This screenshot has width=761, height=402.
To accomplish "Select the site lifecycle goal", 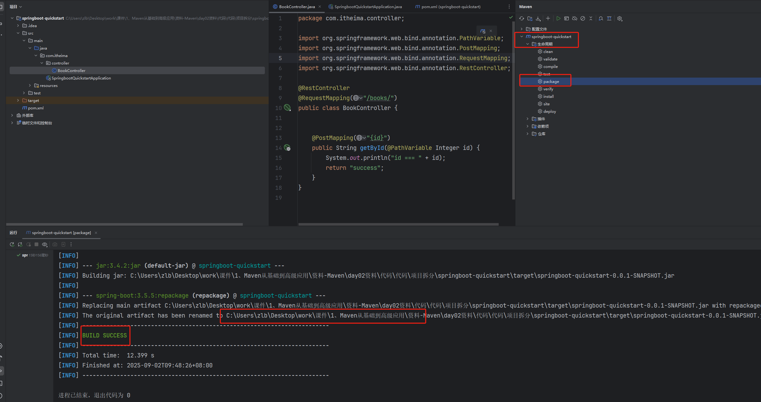I will tap(543, 104).
